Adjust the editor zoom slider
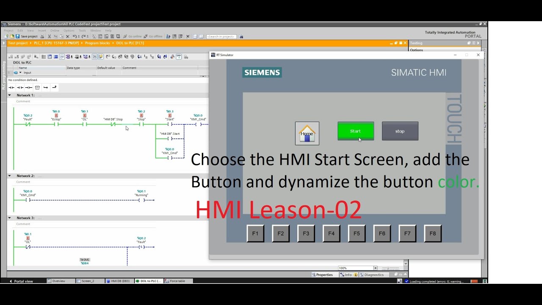 [390, 268]
